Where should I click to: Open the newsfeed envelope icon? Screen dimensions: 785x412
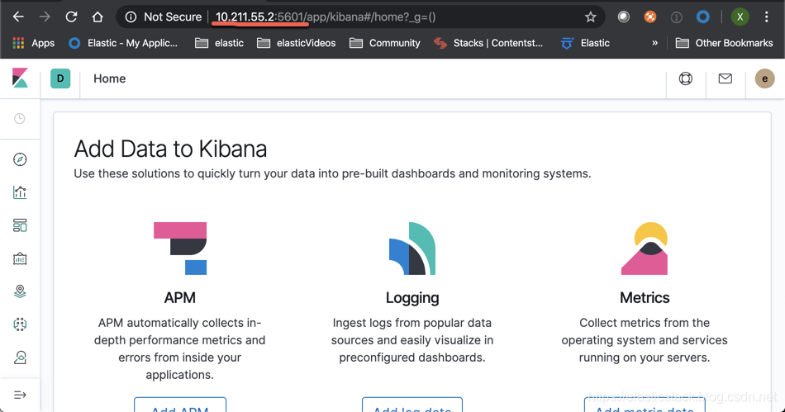[x=726, y=78]
